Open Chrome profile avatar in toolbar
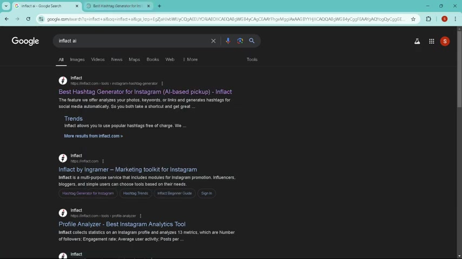462x259 pixels. click(x=444, y=19)
